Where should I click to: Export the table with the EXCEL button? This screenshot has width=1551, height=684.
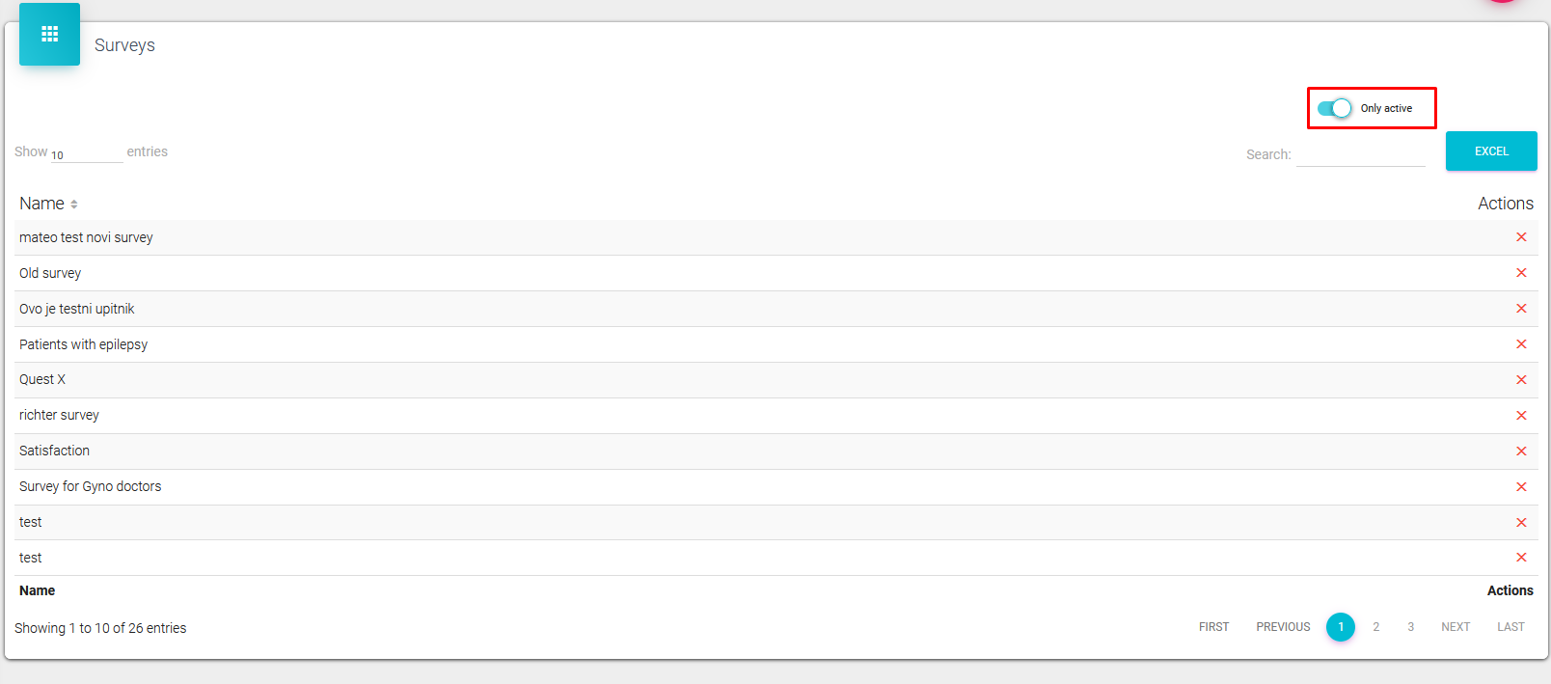(1490, 151)
